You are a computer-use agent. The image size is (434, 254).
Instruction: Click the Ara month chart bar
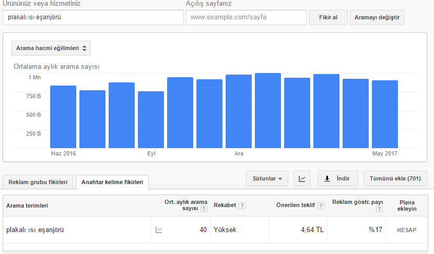click(x=239, y=112)
